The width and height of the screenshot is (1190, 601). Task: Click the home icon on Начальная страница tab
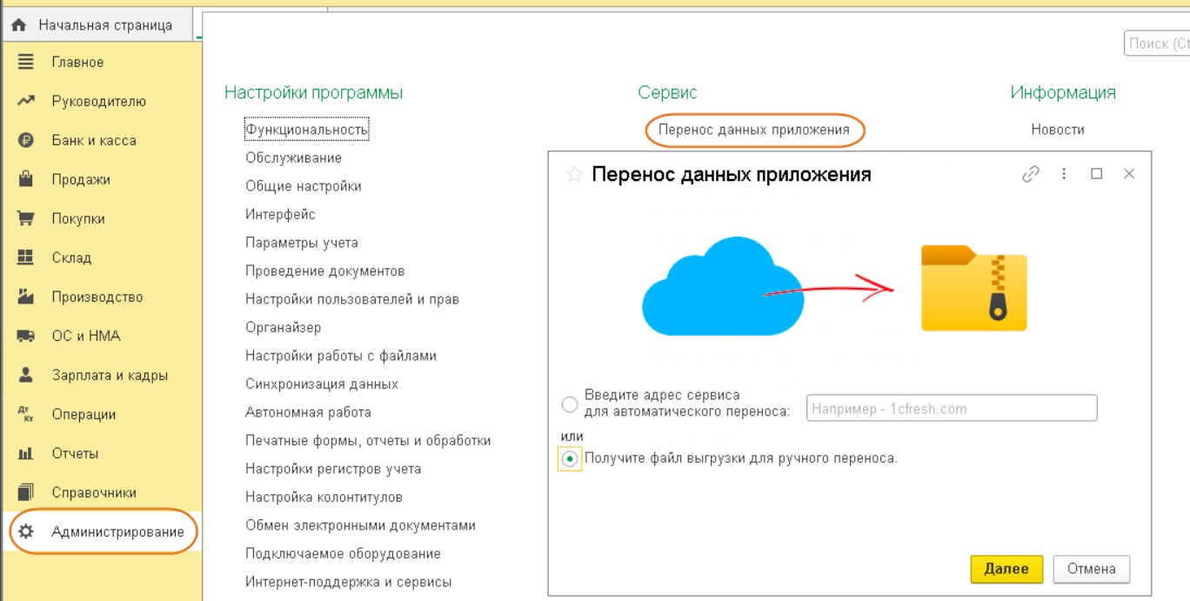[18, 25]
